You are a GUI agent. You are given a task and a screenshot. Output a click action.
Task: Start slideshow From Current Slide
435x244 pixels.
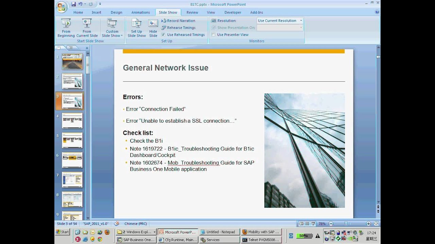pyautogui.click(x=87, y=28)
